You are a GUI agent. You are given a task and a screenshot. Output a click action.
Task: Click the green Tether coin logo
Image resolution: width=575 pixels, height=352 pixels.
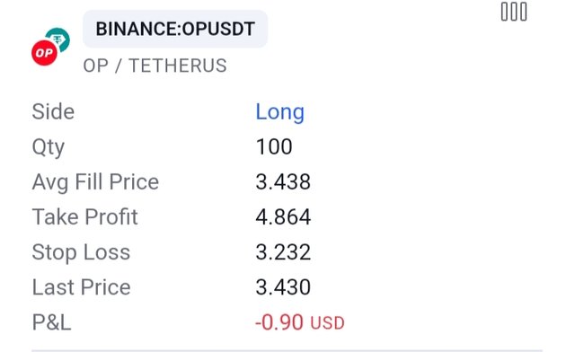tap(59, 39)
